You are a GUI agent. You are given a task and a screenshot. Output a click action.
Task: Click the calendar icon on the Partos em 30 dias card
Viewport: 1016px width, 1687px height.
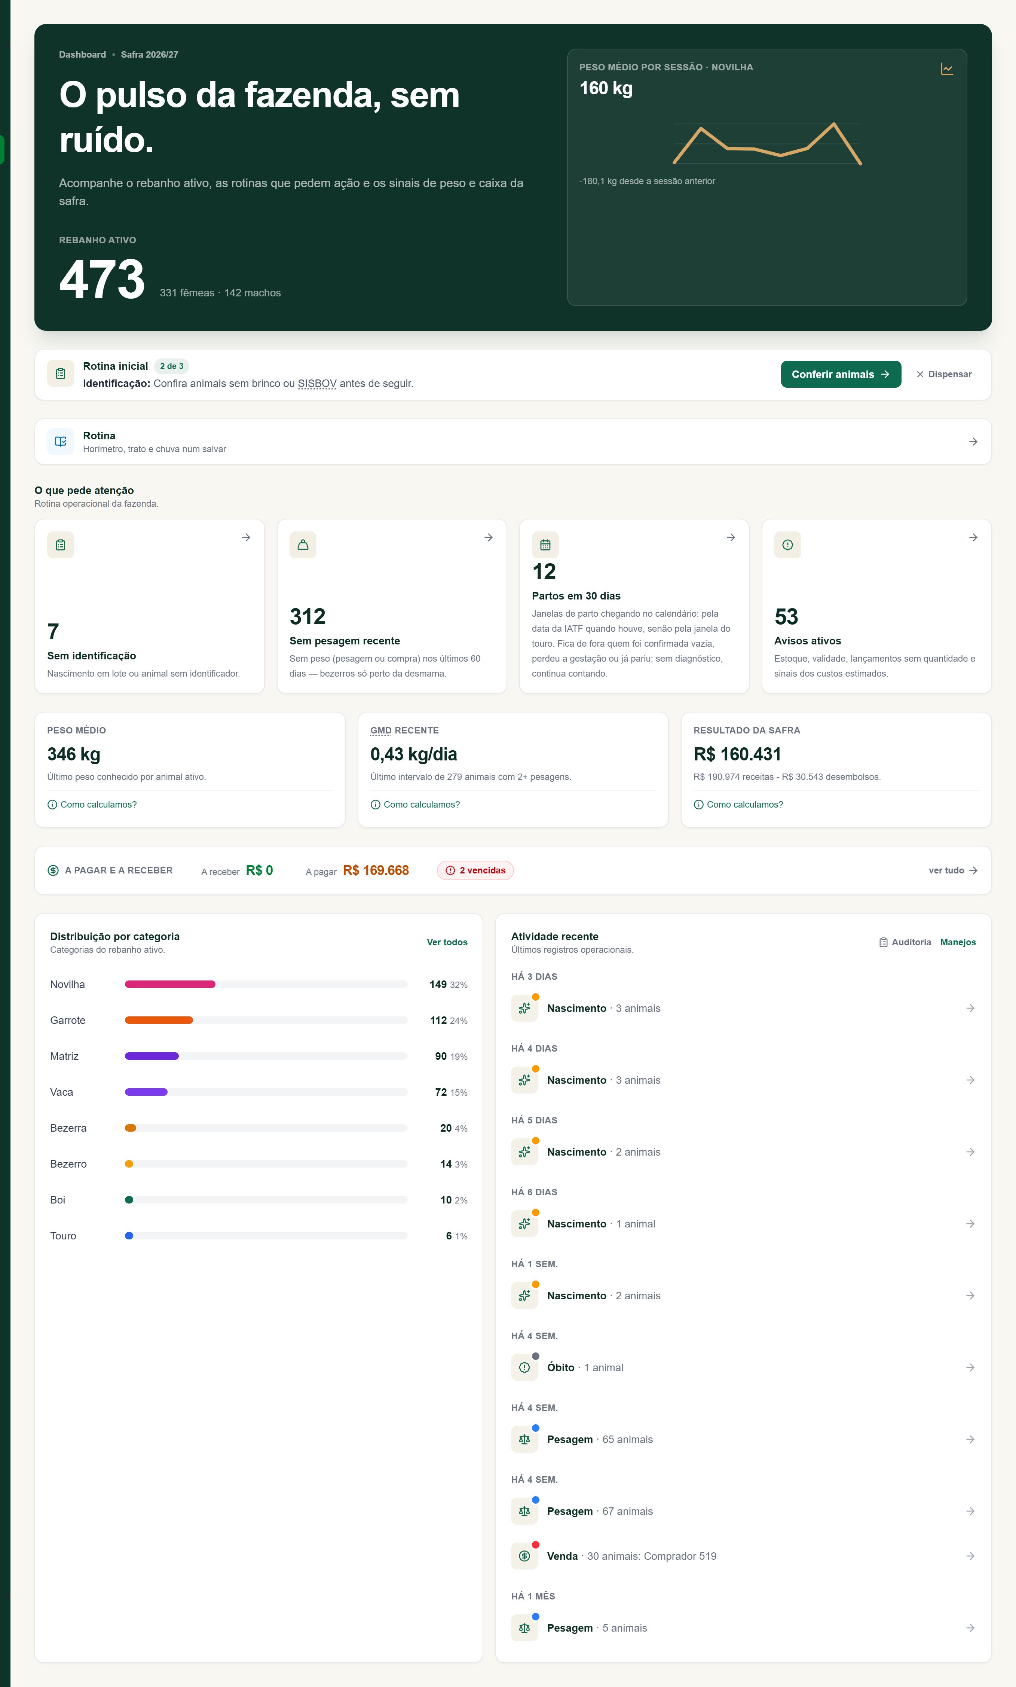[x=545, y=545]
